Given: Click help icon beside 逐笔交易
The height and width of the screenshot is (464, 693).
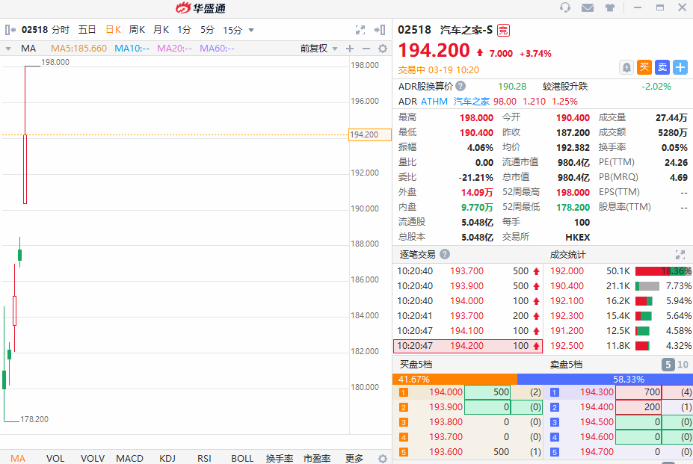Looking at the screenshot, I should [x=445, y=255].
